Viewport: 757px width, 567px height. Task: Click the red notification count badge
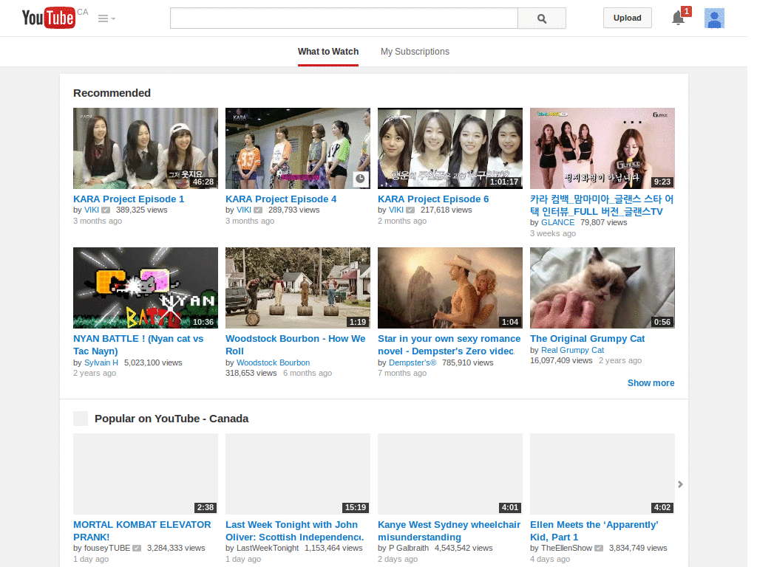click(686, 11)
